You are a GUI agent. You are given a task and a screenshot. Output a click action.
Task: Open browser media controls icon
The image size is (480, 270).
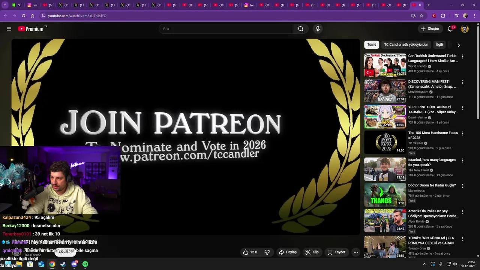pos(456,16)
